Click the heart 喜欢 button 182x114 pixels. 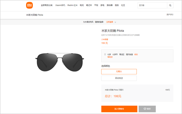click(x=147, y=109)
